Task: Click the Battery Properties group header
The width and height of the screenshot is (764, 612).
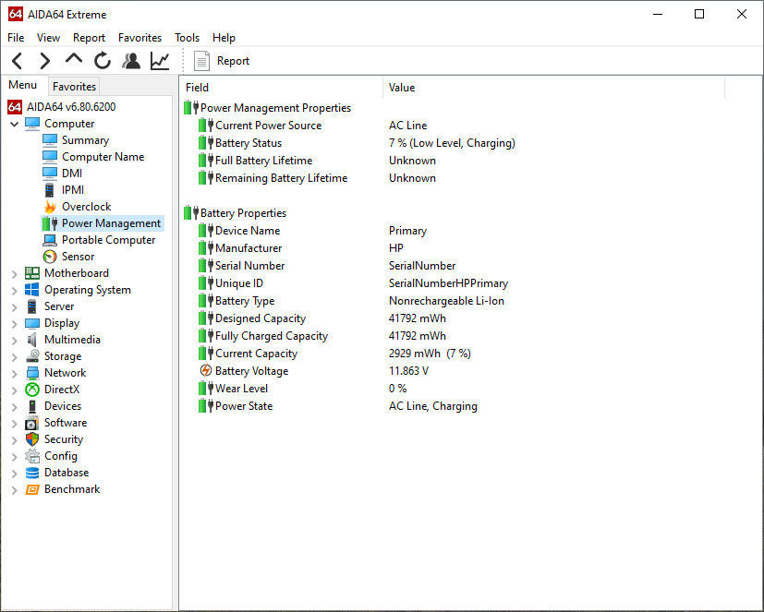Action: point(243,213)
